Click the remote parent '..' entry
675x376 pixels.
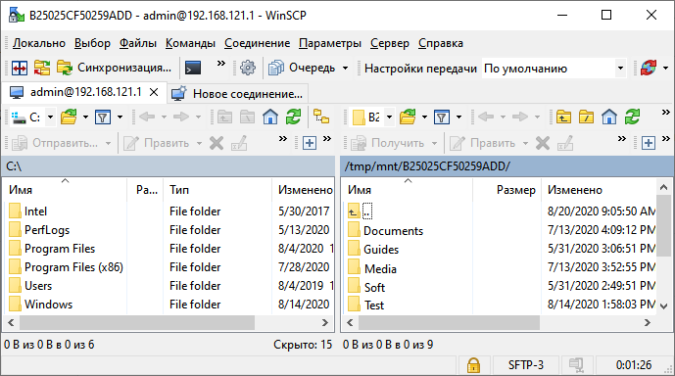[367, 211]
